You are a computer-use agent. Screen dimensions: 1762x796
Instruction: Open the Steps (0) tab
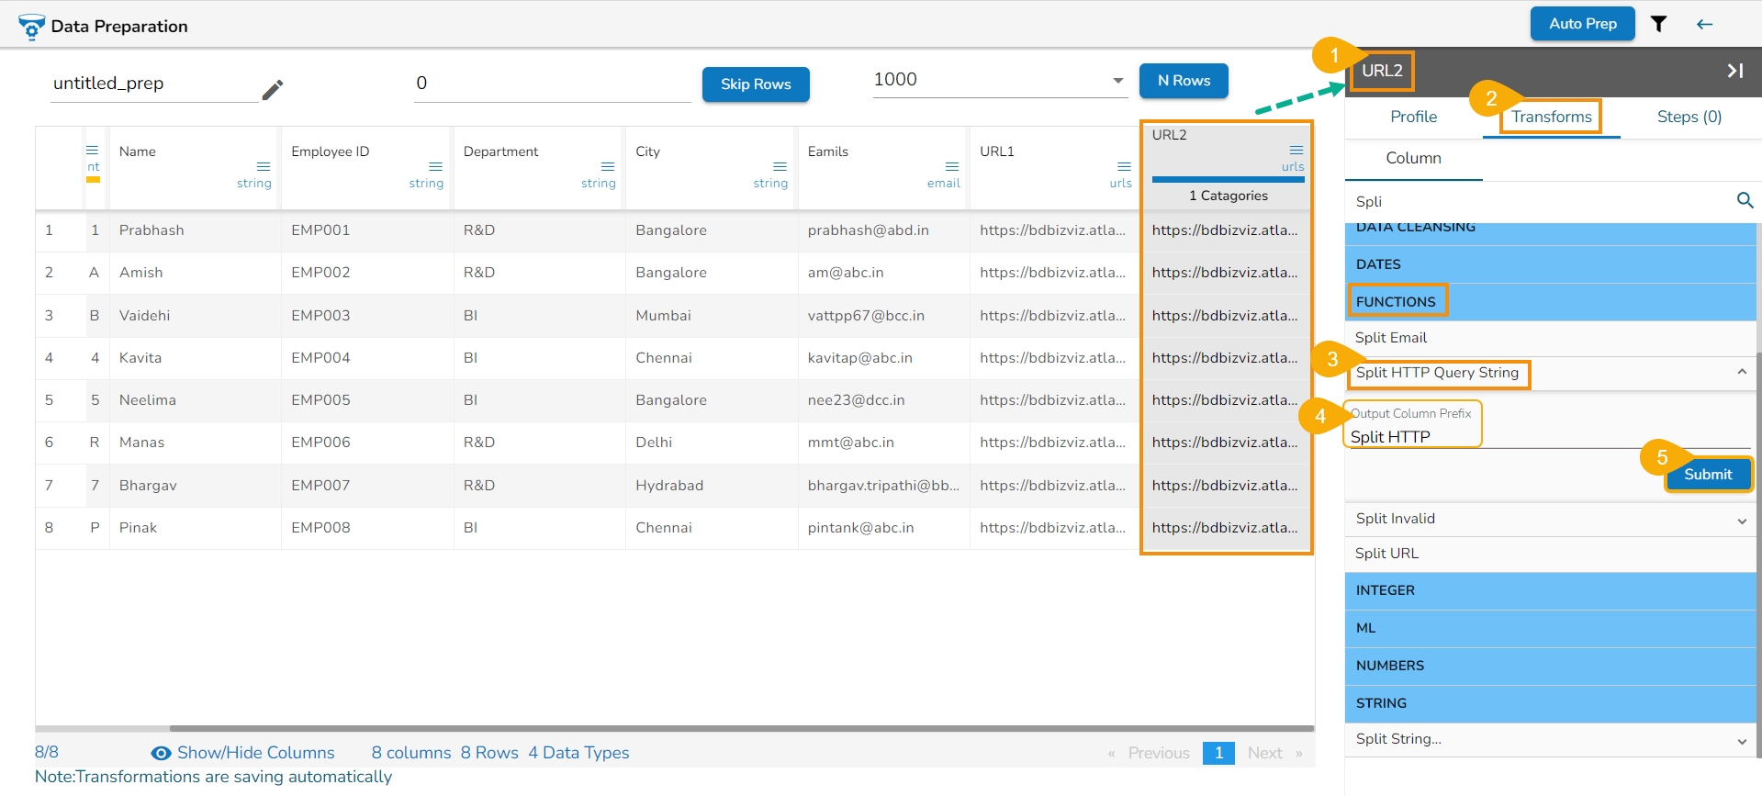[x=1689, y=117]
